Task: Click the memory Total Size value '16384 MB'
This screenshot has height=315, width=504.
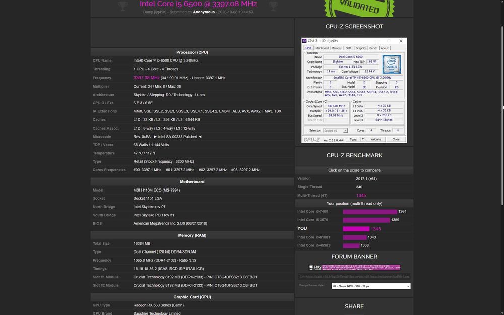Action: tap(142, 243)
